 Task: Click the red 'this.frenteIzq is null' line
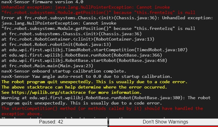pyautogui.click(x=98, y=13)
